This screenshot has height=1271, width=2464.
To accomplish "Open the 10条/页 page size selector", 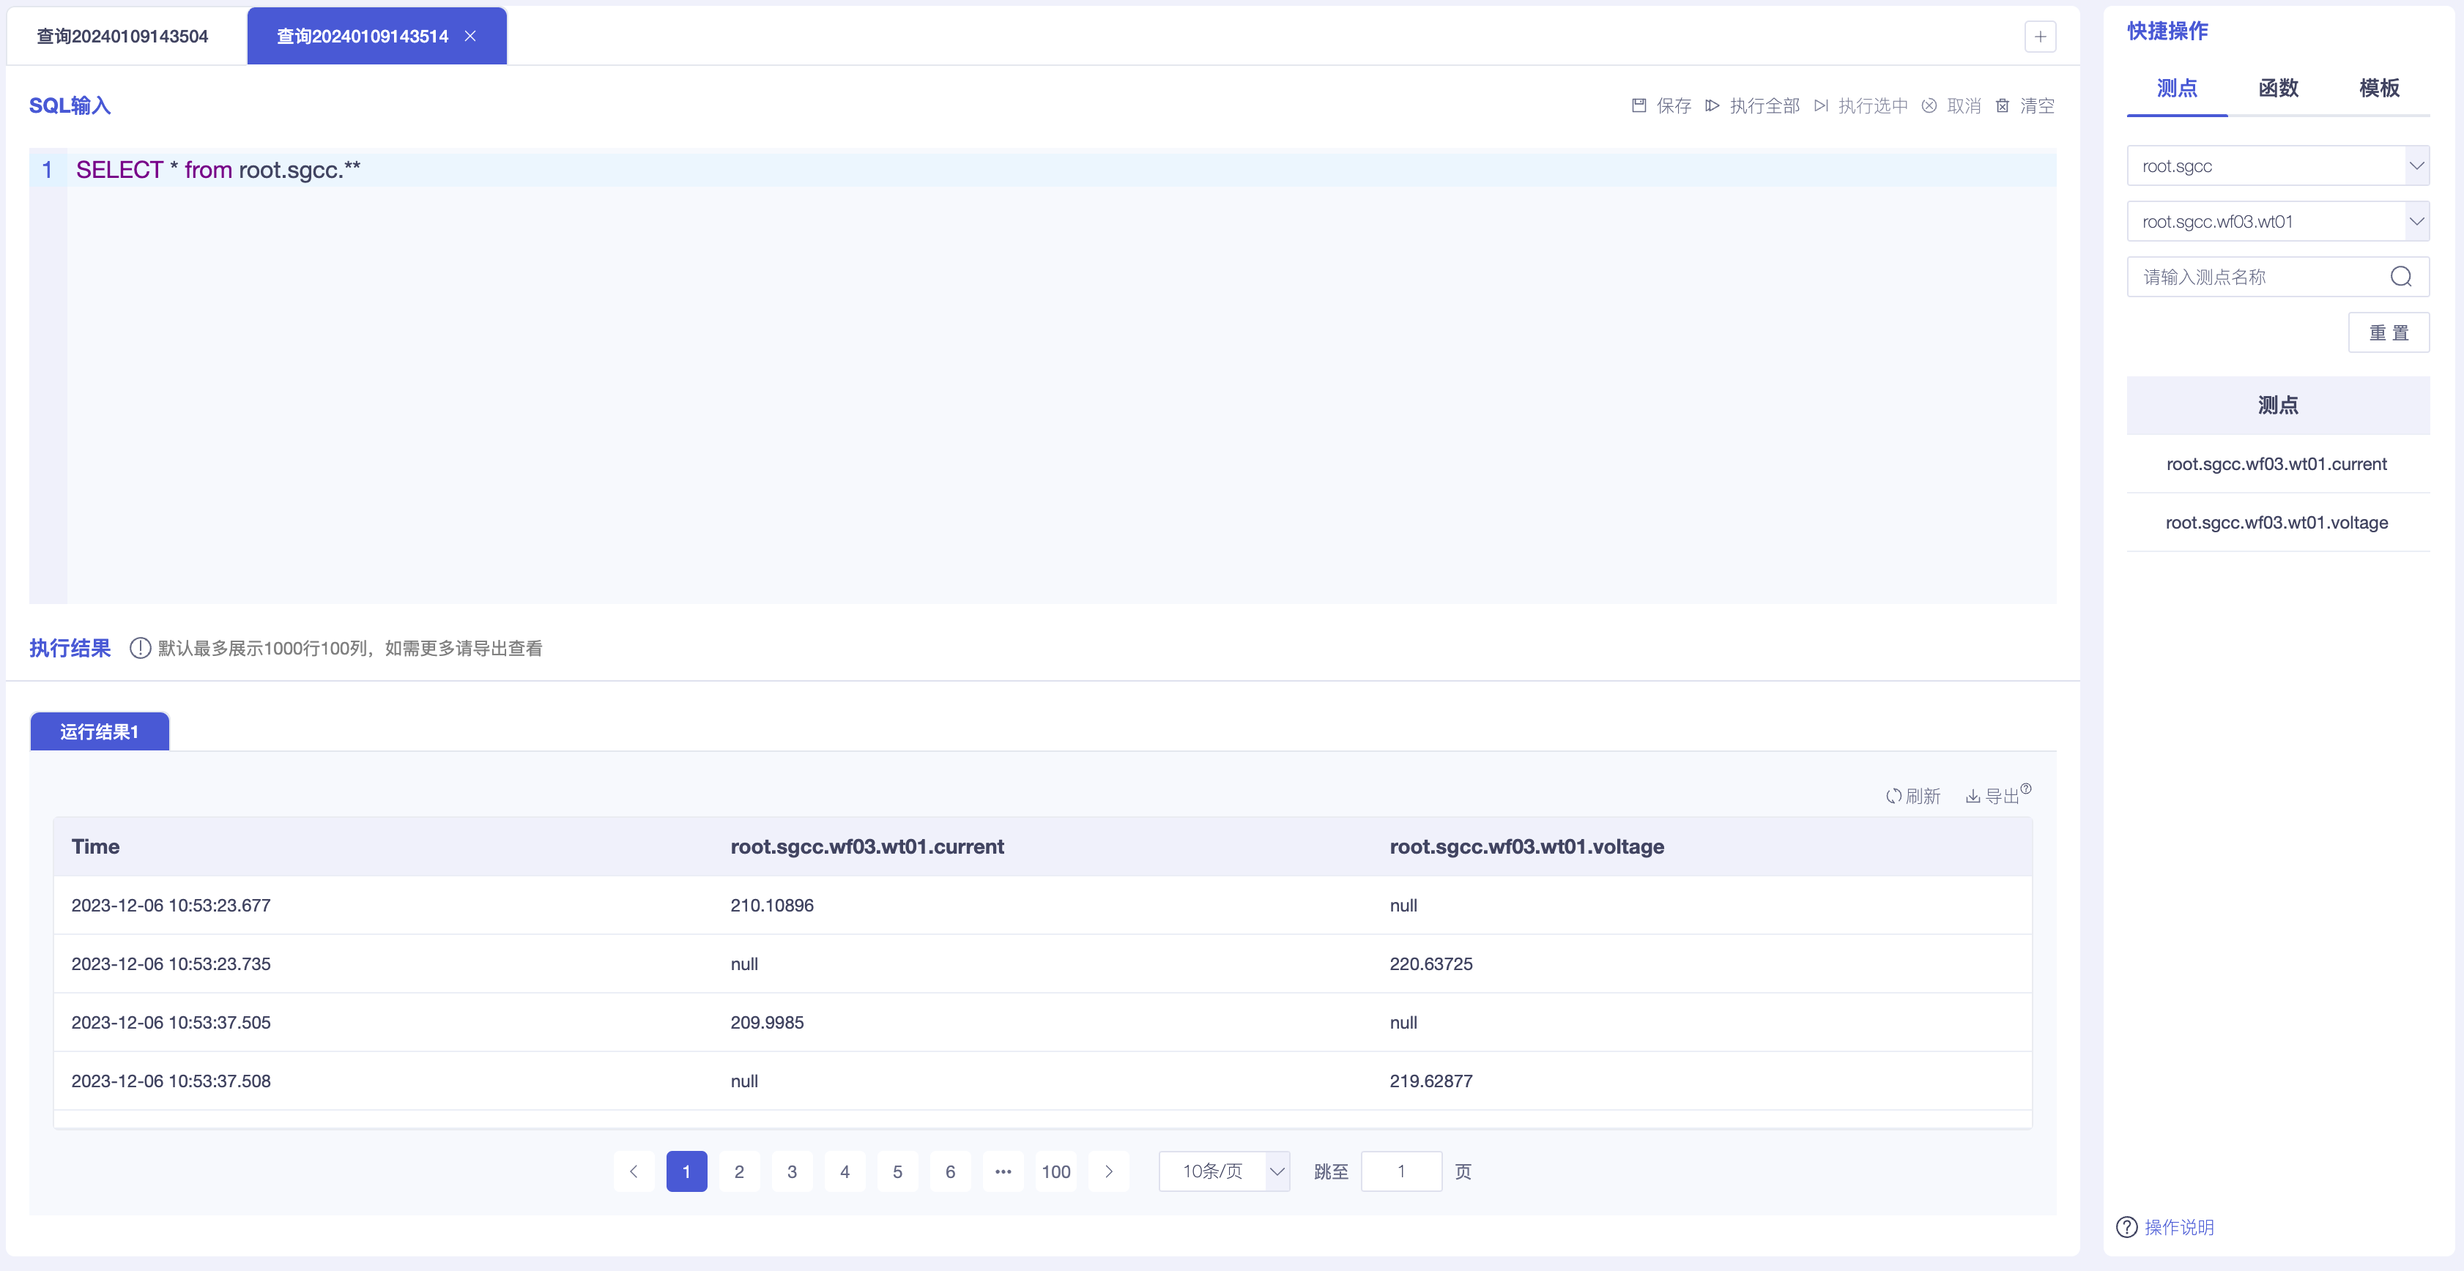I will (1223, 1171).
